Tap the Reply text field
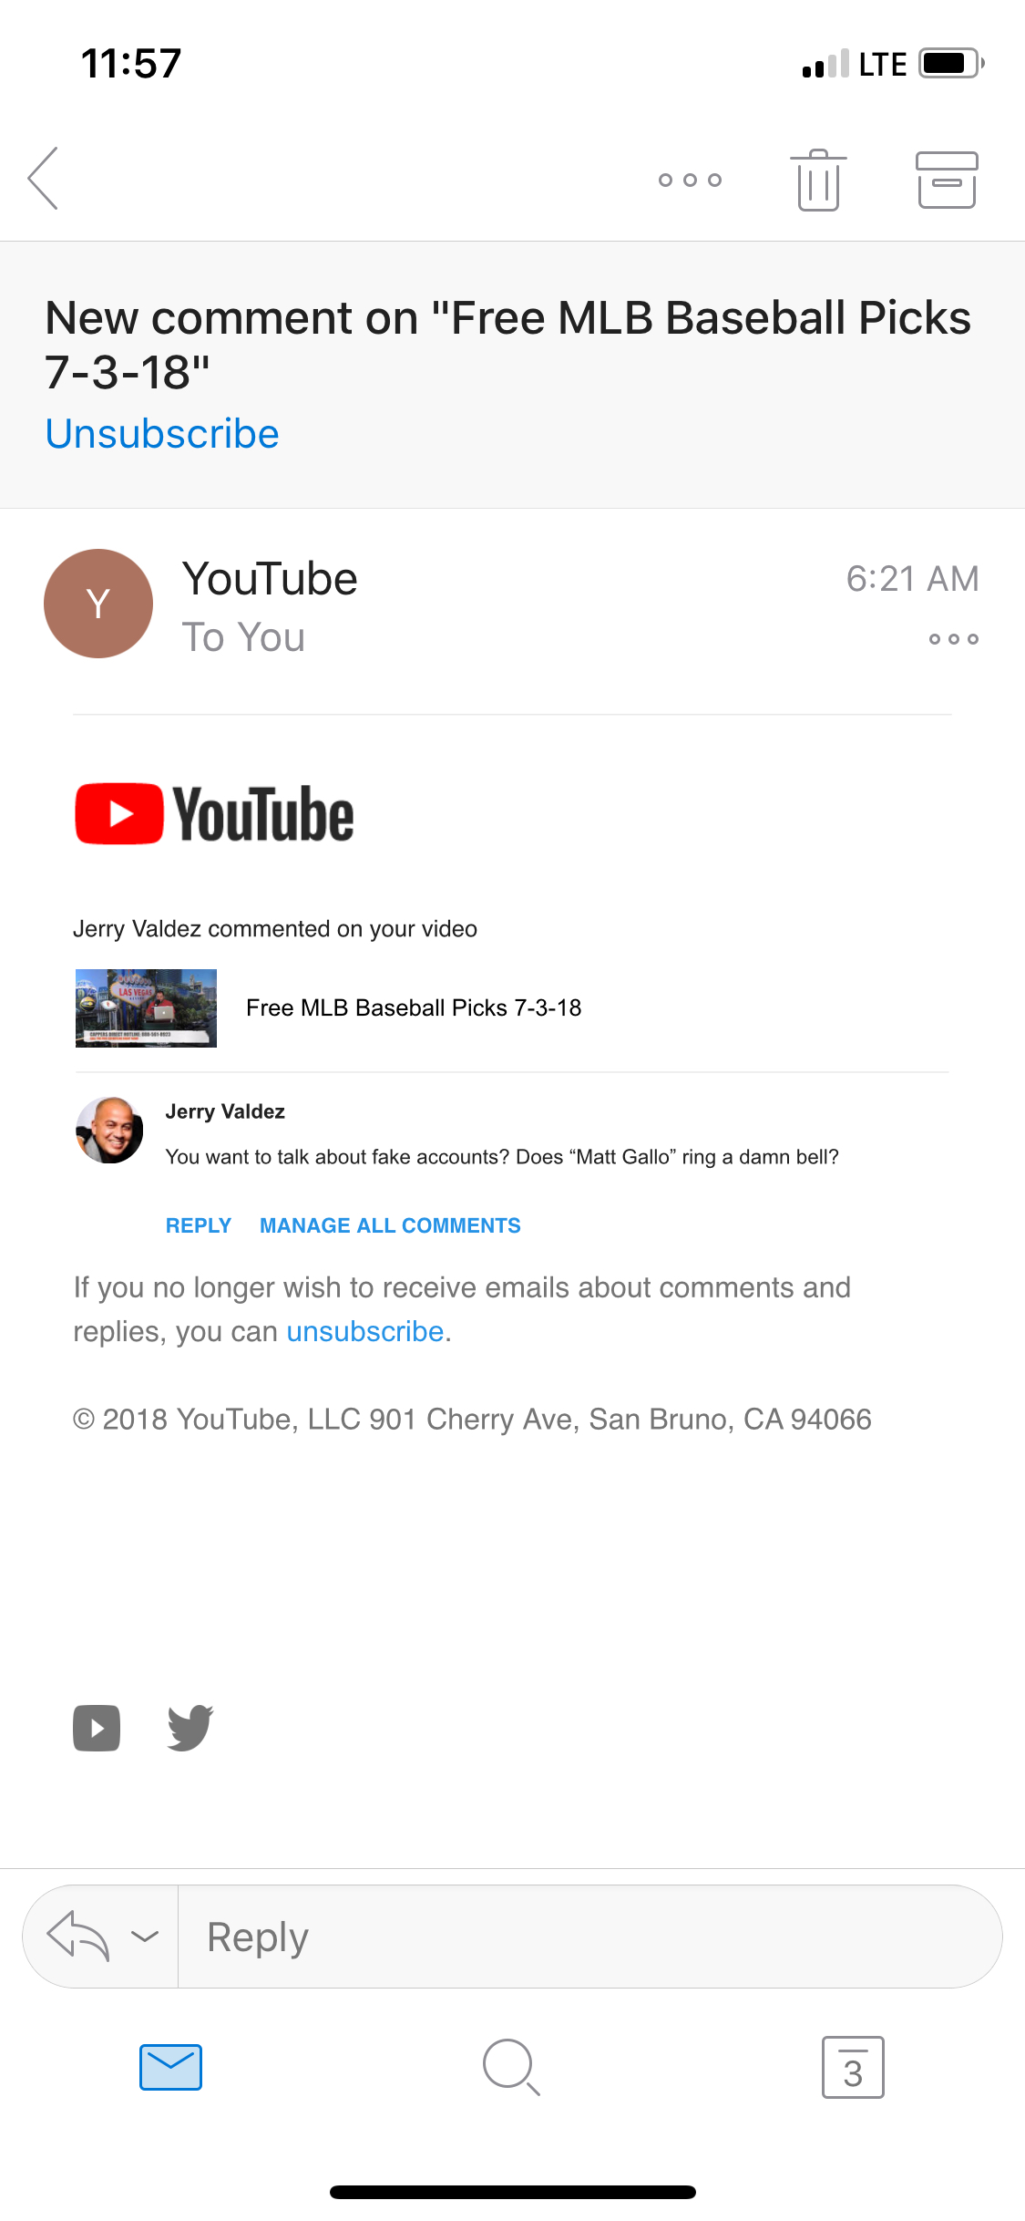The width and height of the screenshot is (1025, 2221). 589,1937
